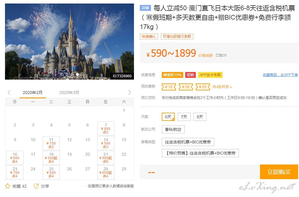Claim the ¥50 coupon
Screen dimensions: 299x197
[203, 87]
